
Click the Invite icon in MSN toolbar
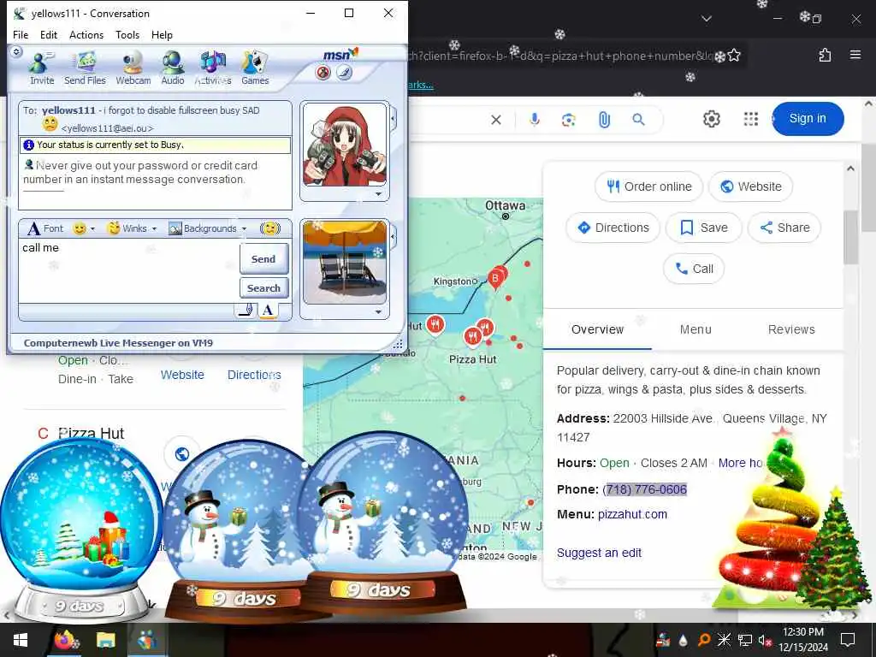pos(42,68)
